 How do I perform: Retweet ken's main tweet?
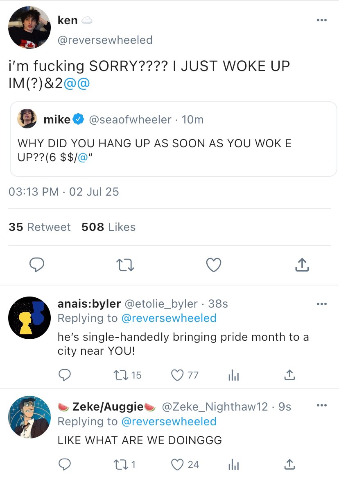124,265
